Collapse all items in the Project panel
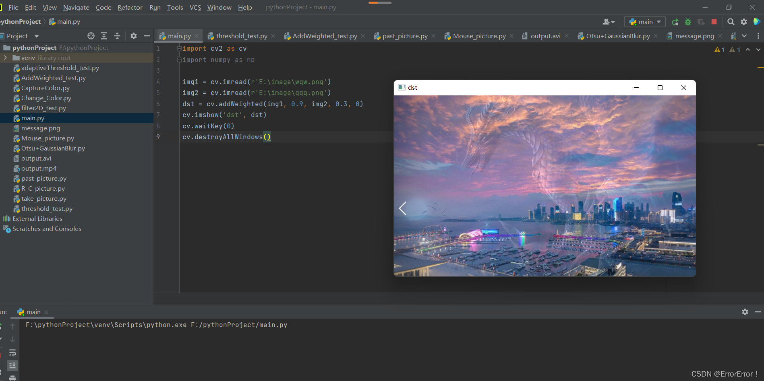Image resolution: width=764 pixels, height=381 pixels. pyautogui.click(x=117, y=36)
